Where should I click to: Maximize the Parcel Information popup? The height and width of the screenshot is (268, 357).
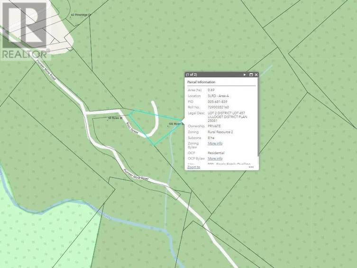pos(251,74)
